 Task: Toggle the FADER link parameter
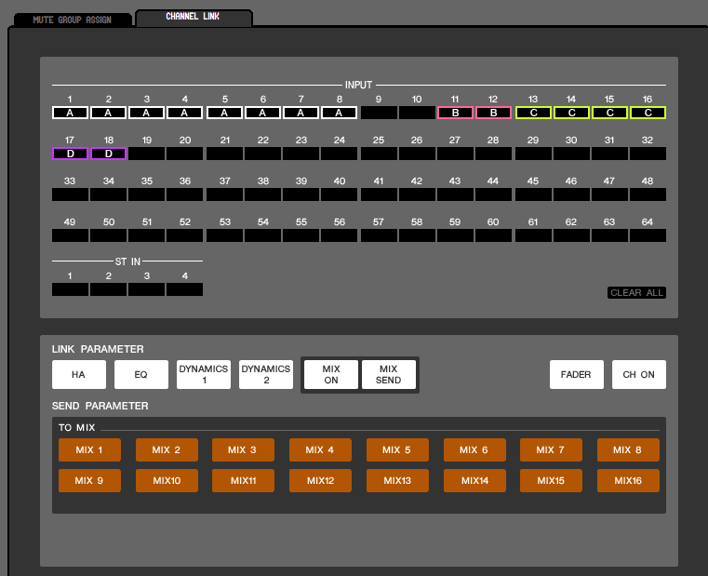pyautogui.click(x=577, y=374)
